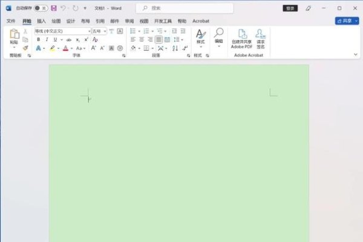Justify the paragraph text
Viewport: 363px width, 242px height.
(159, 39)
